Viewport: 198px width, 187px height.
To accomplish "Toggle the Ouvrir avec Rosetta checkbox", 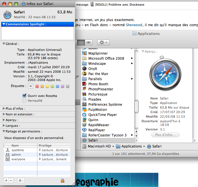I will pos(24,96).
